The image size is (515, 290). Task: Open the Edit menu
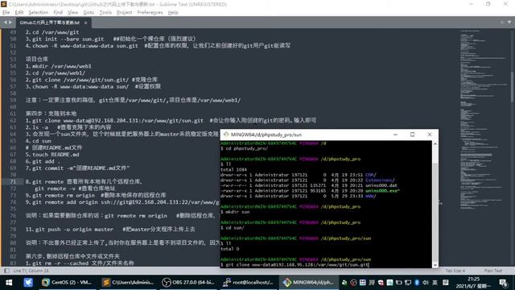[19, 13]
